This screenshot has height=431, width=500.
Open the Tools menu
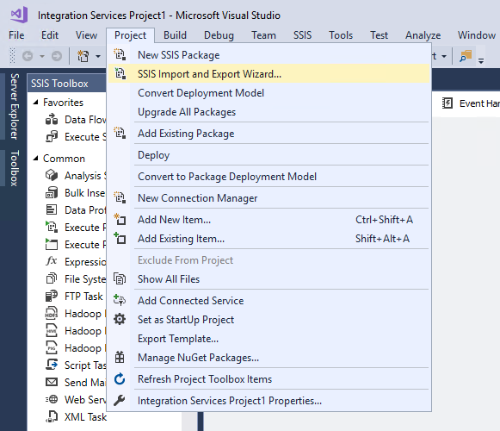click(x=341, y=35)
